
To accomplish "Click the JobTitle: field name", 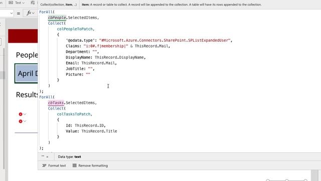I will [76, 69].
